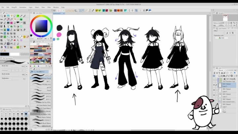Open the Filter menu
The image size is (238, 134).
[x=49, y=7]
